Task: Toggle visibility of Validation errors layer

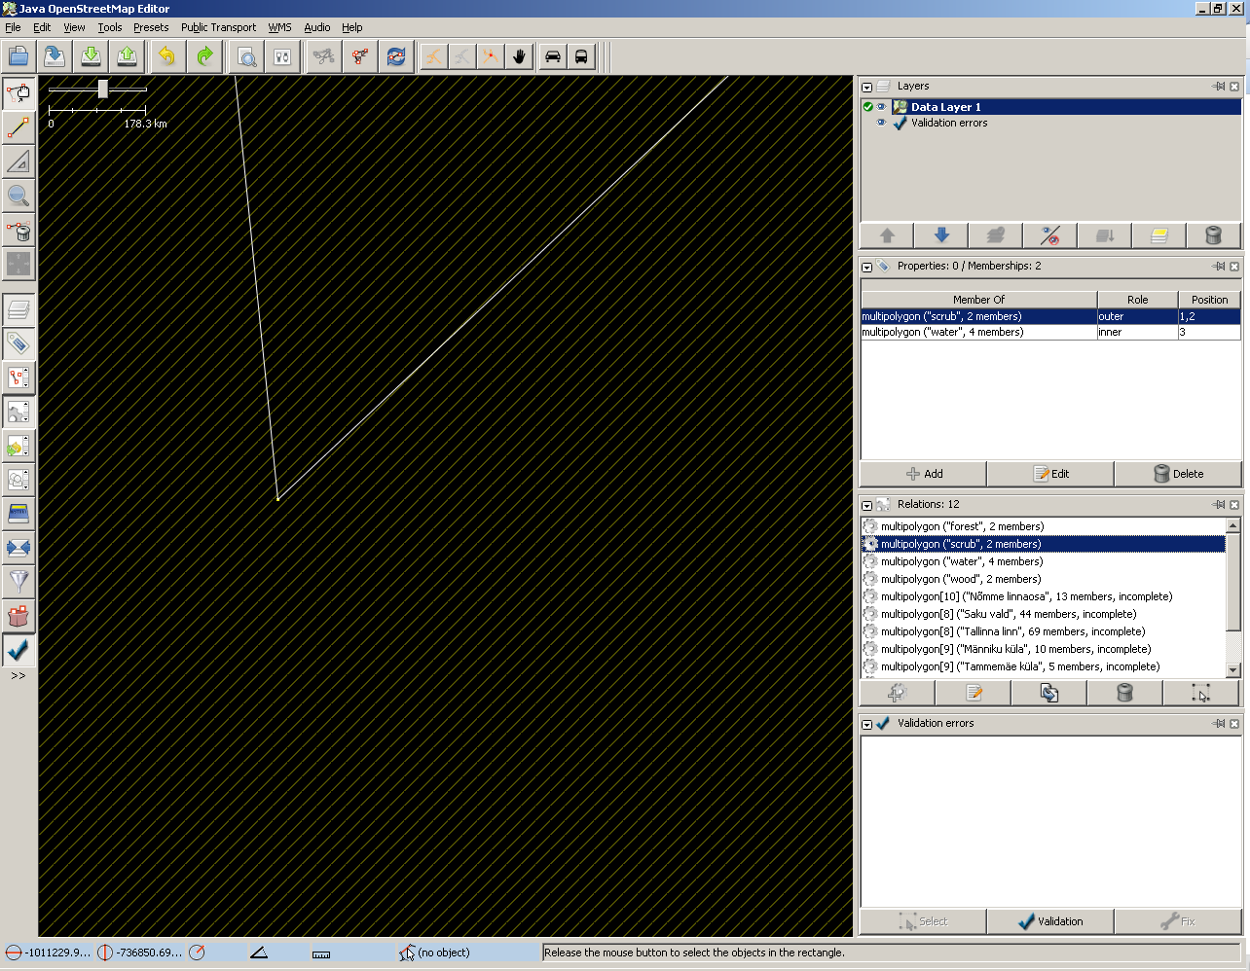Action: click(x=881, y=123)
